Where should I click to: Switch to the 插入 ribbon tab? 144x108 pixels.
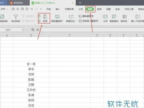tap(58, 9)
